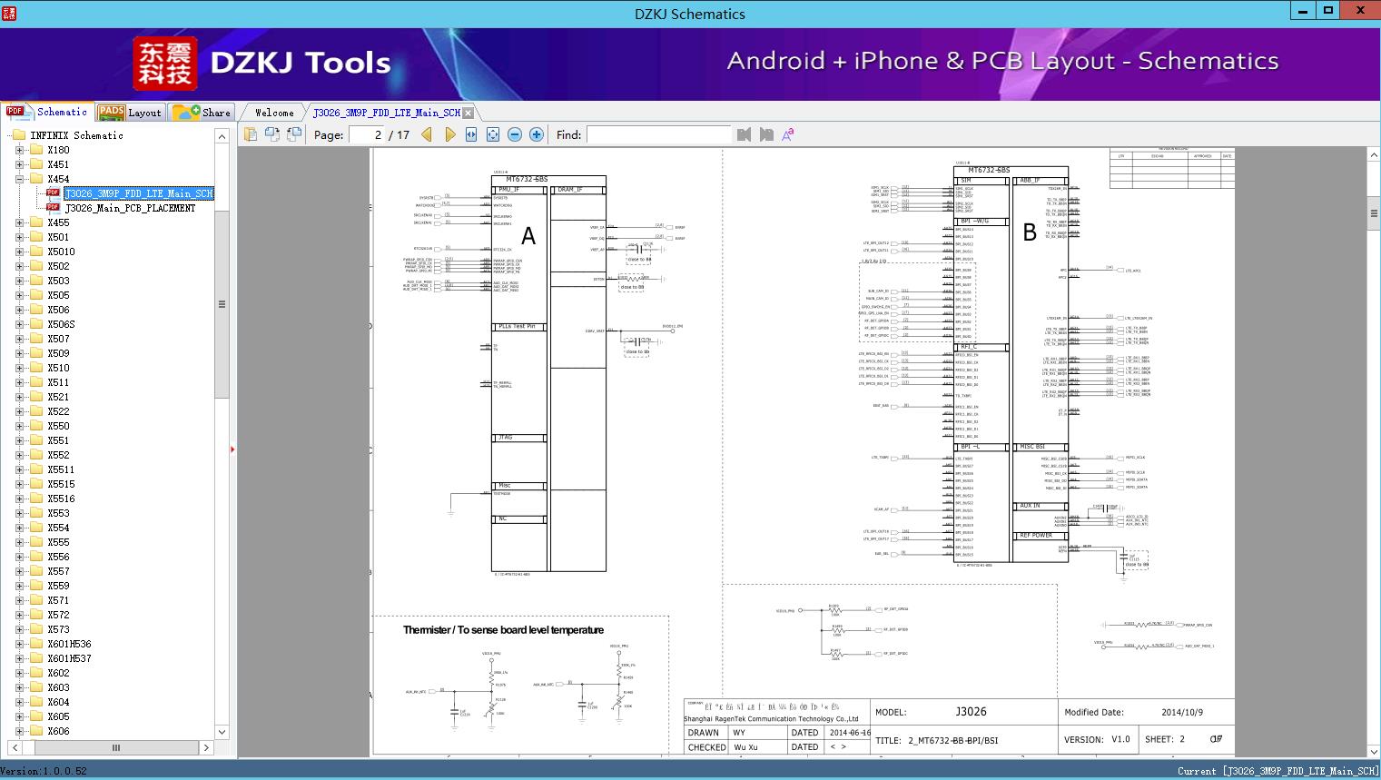Find next search match
1381x780 pixels.
pos(766,134)
